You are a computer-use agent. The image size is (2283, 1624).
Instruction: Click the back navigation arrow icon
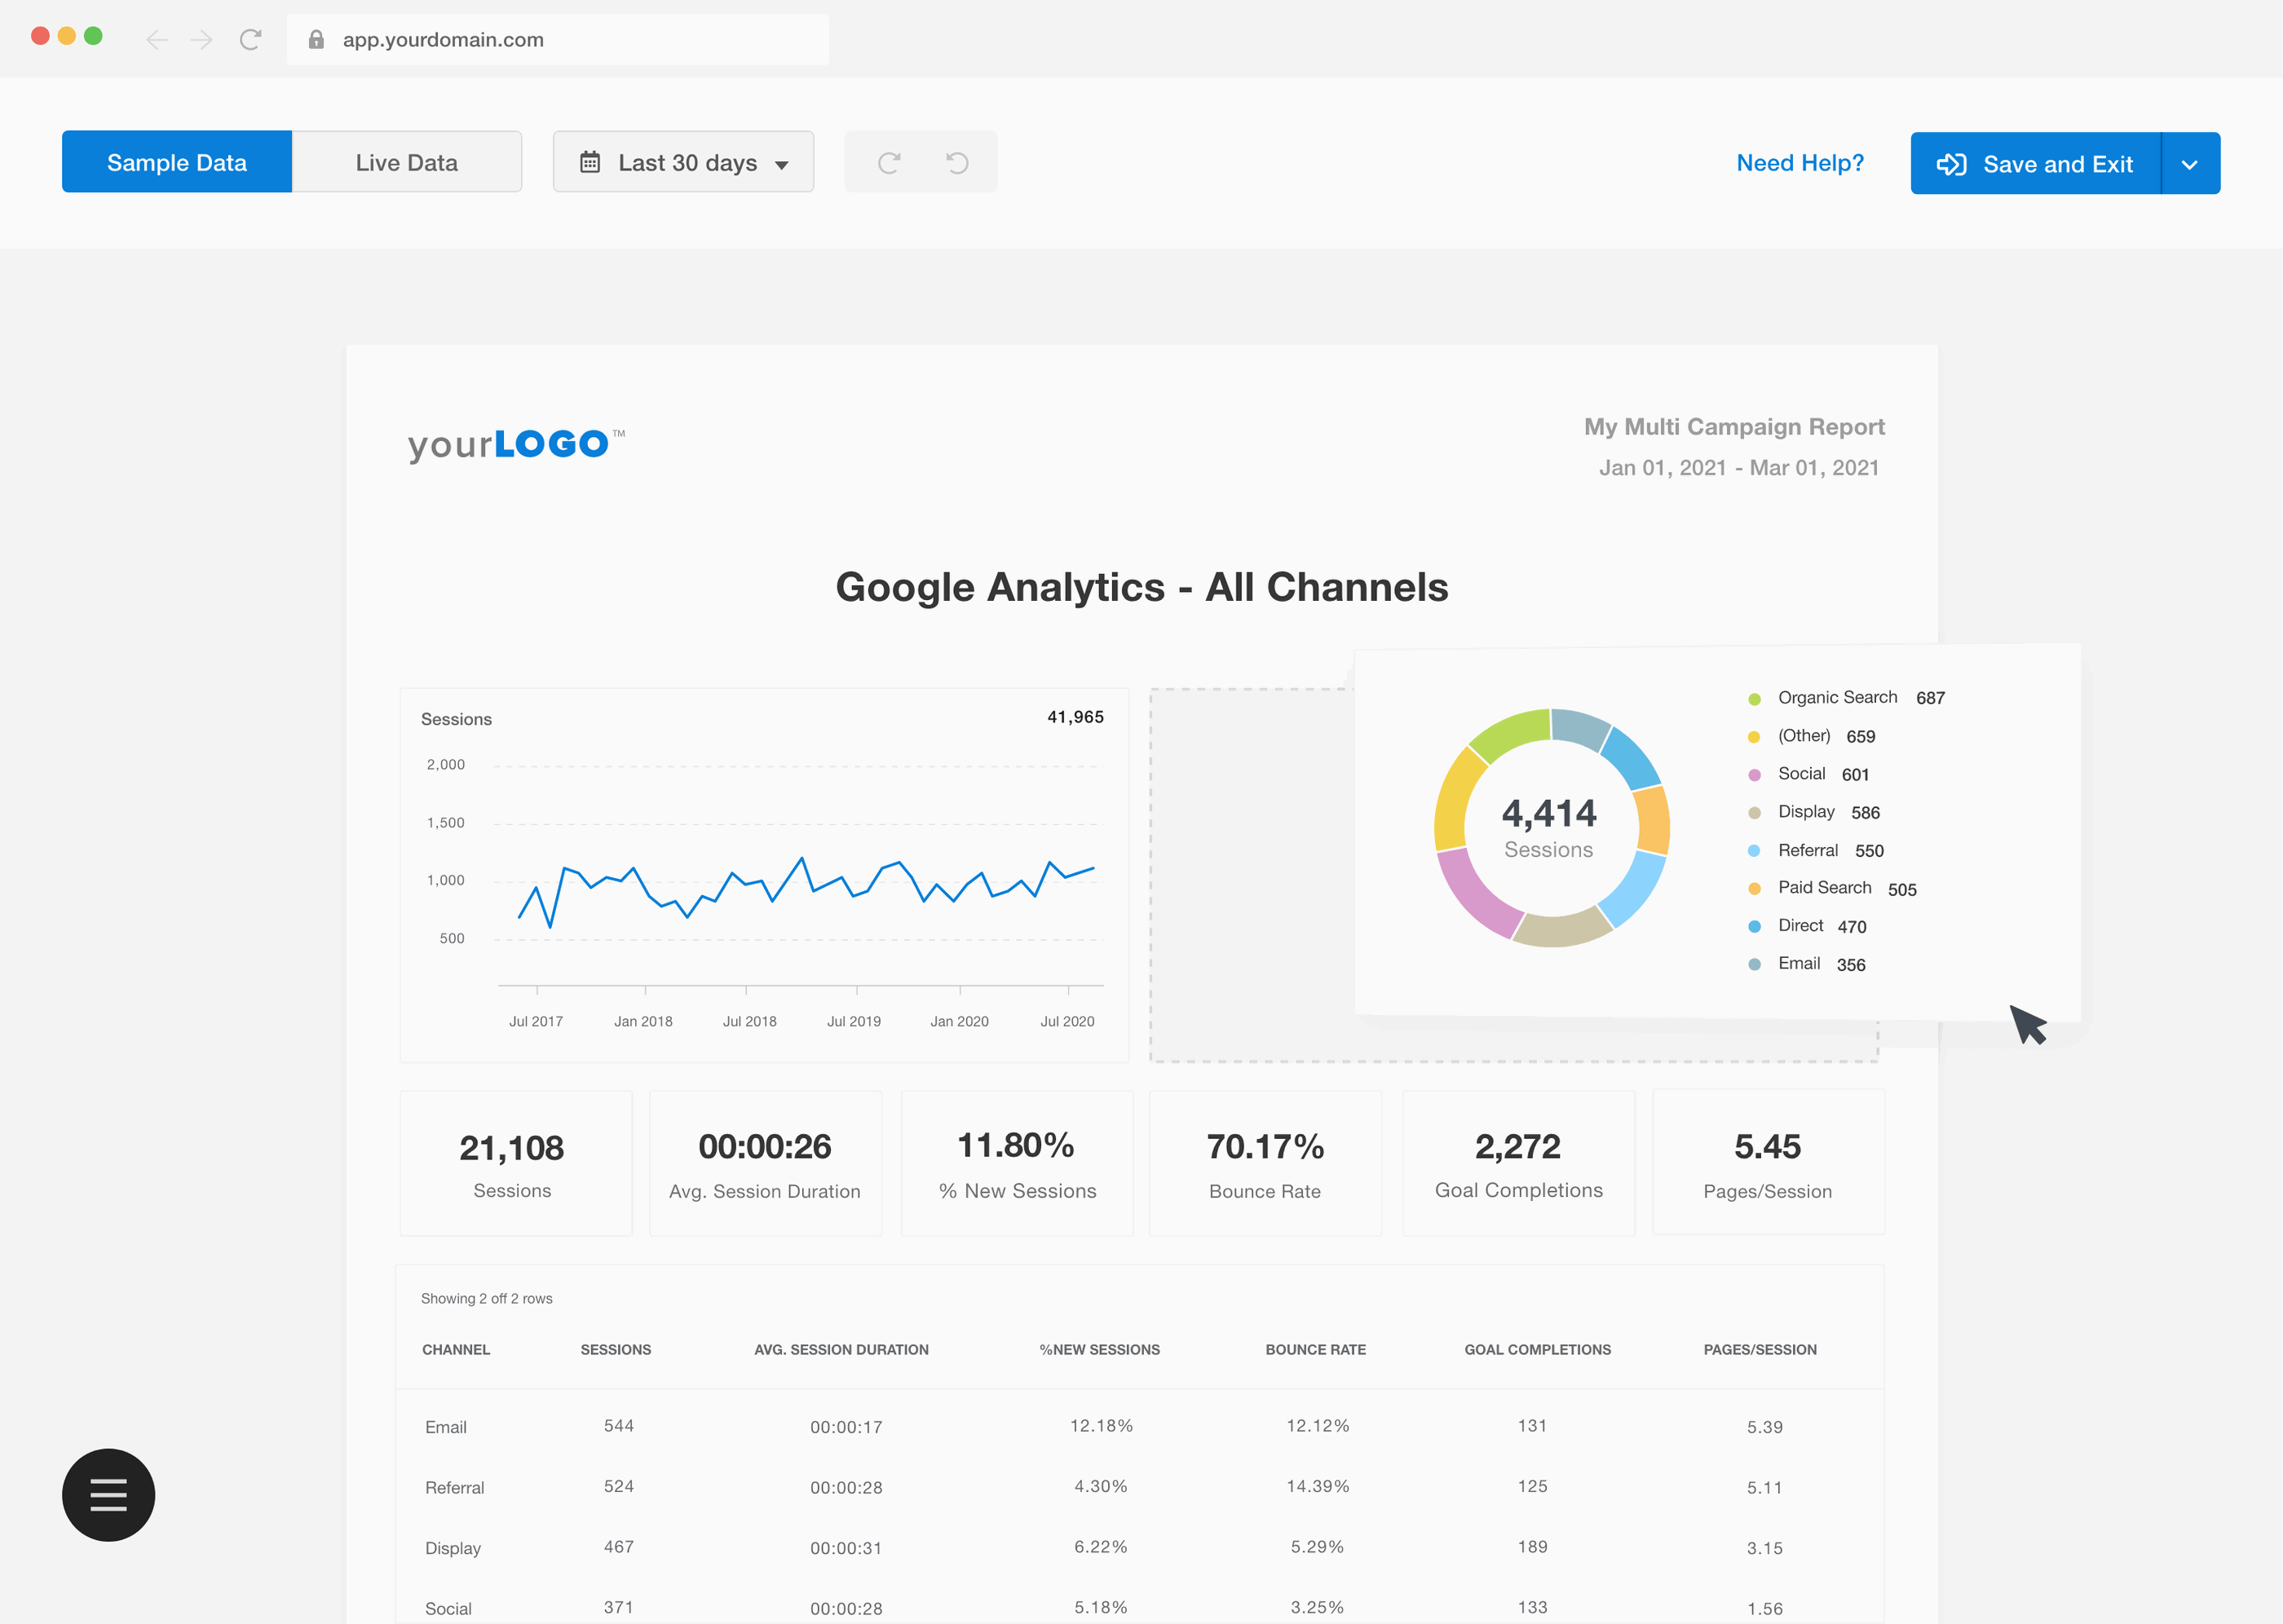(x=157, y=37)
